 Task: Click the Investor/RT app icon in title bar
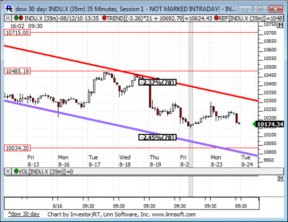click(9, 9)
